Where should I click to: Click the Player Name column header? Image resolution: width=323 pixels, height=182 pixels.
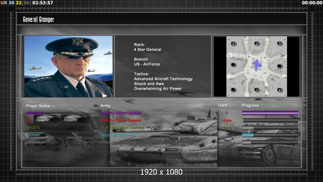pyautogui.click(x=38, y=106)
